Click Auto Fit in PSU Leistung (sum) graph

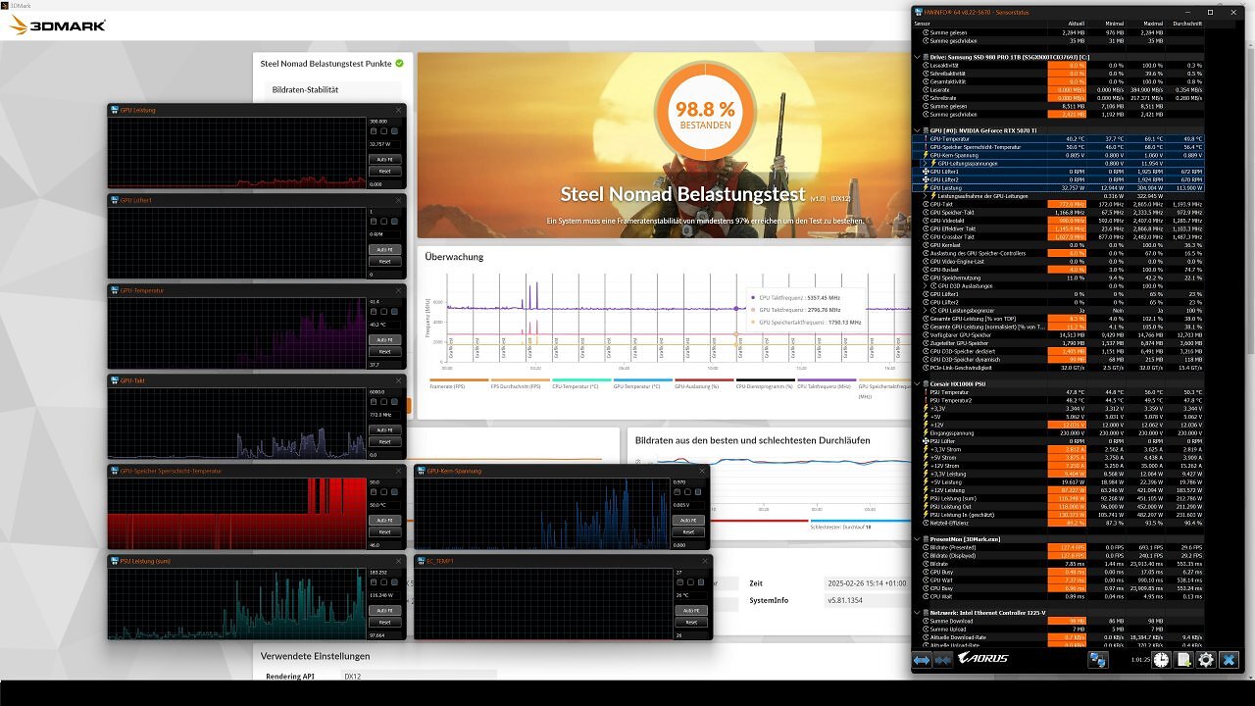[384, 610]
